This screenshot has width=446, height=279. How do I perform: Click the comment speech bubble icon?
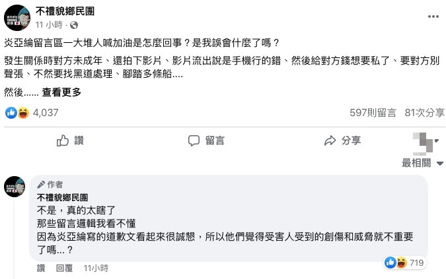(x=194, y=140)
